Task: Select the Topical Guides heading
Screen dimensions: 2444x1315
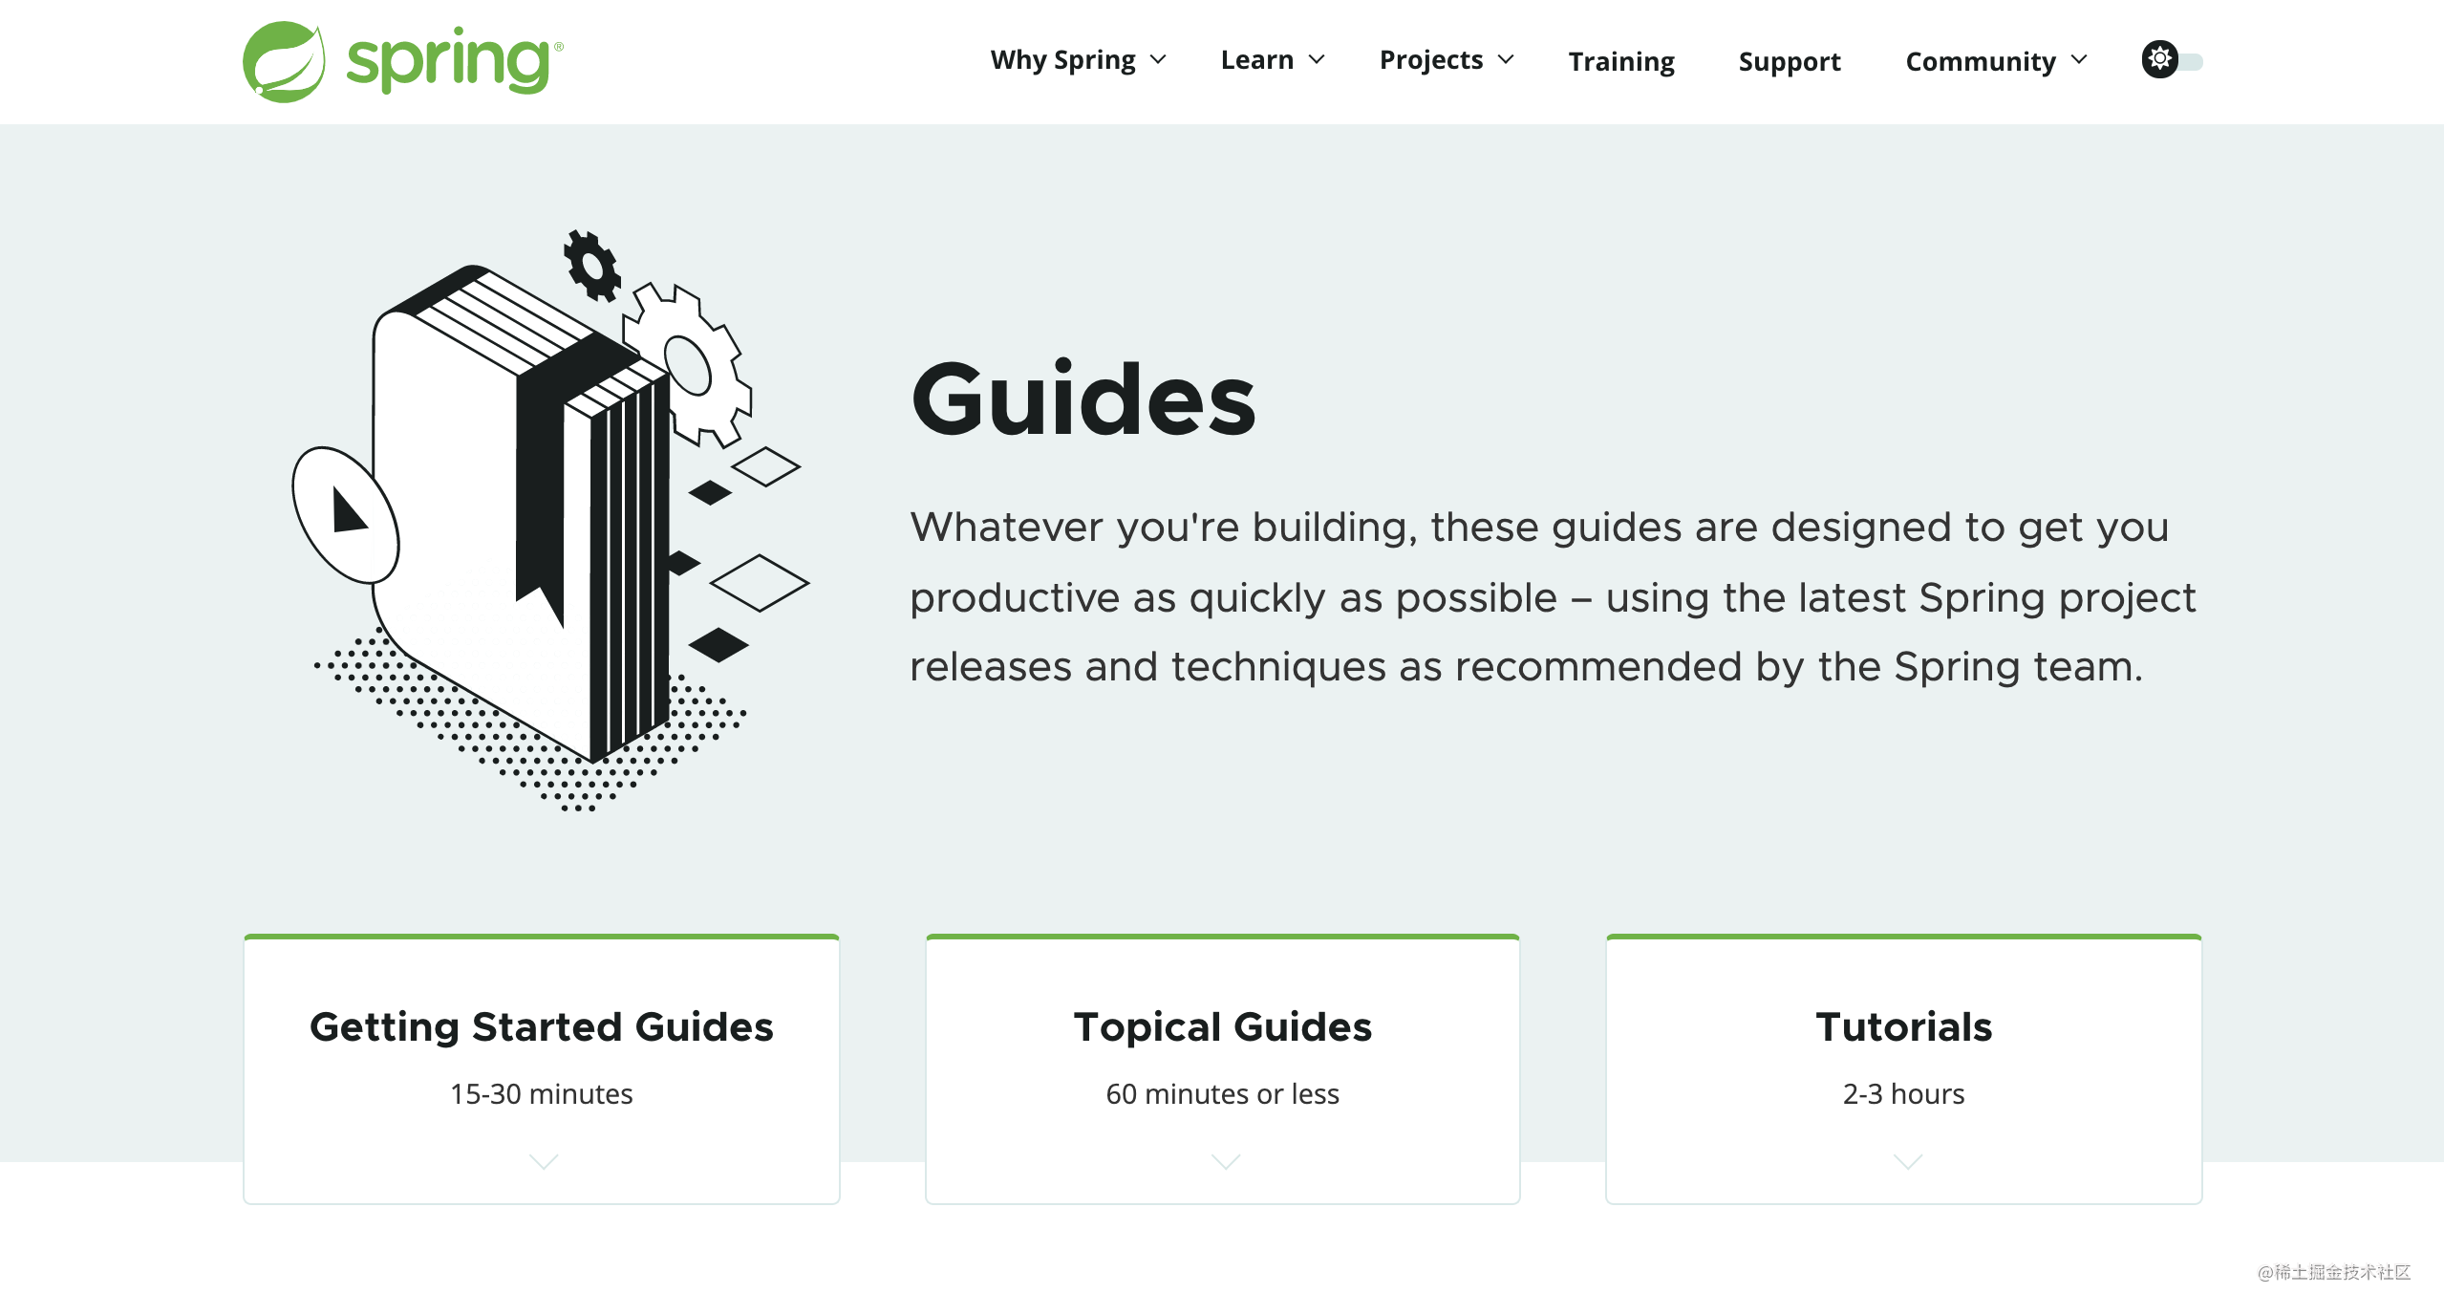Action: (x=1223, y=1027)
